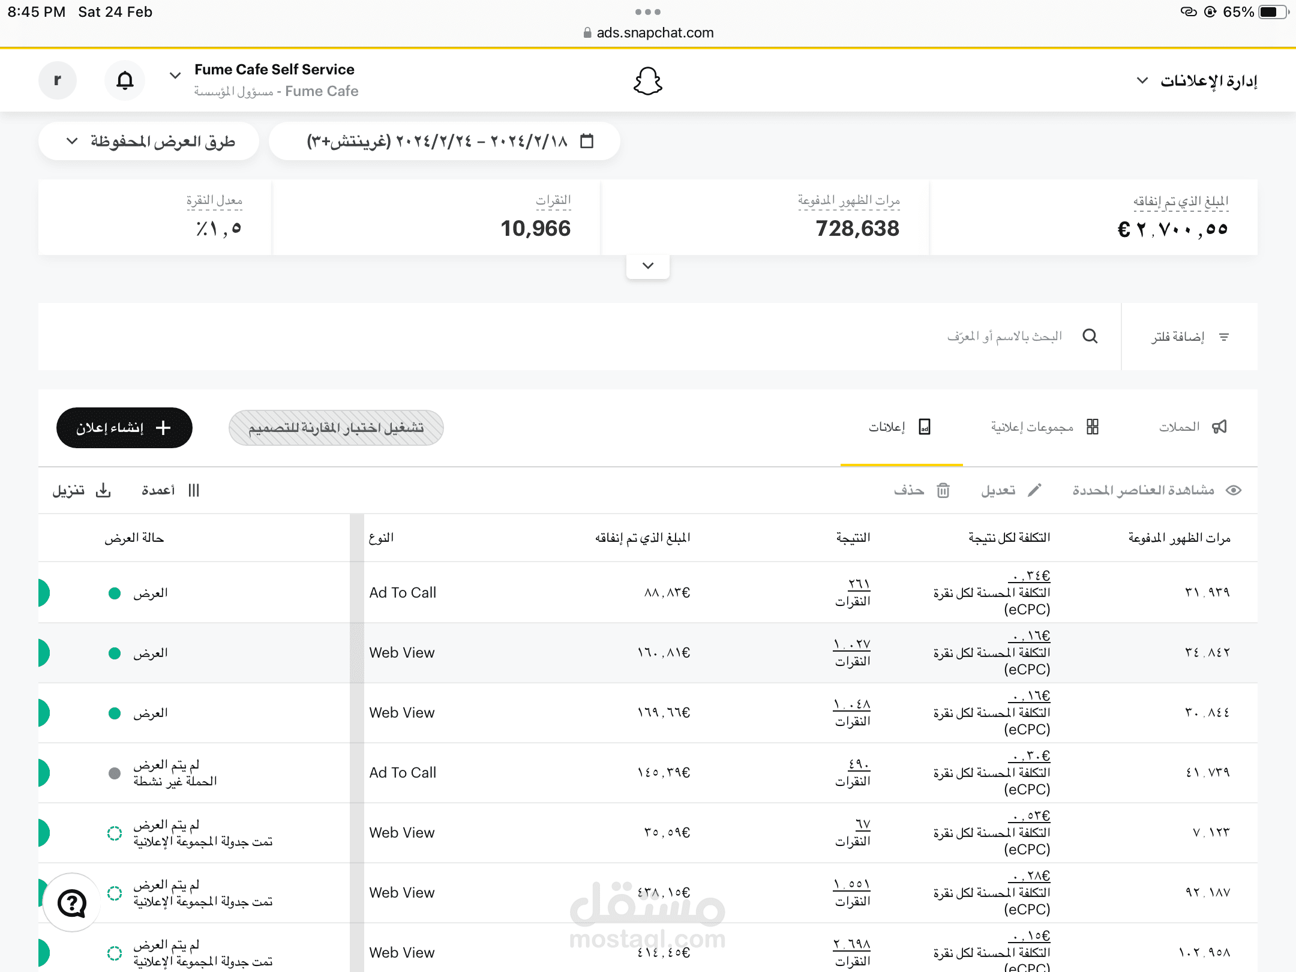Screen dimensions: 1296x972
Task: Click the columns bars icon
Action: pos(193,490)
